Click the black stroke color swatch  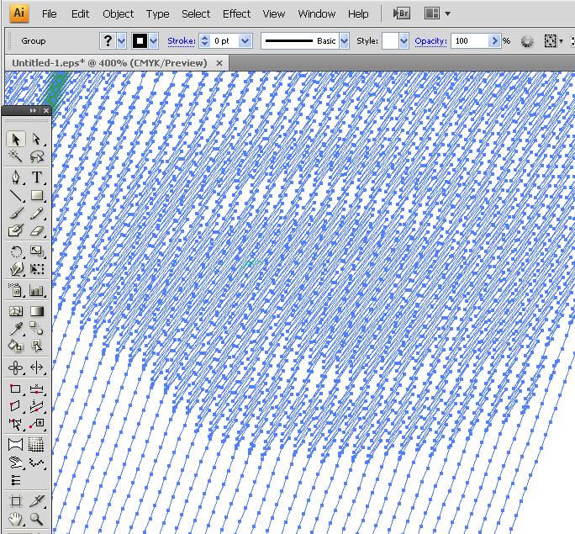pyautogui.click(x=140, y=41)
